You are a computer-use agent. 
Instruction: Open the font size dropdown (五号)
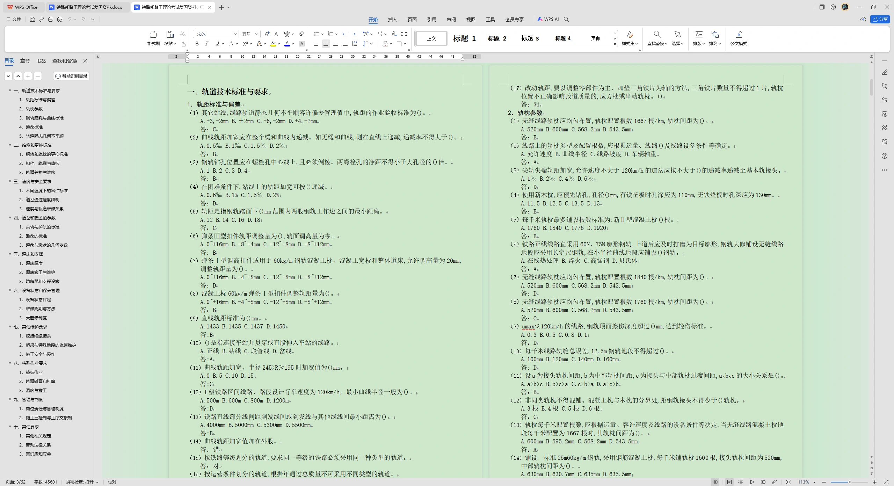[x=250, y=34]
